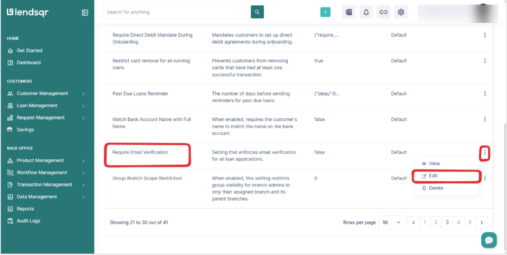Screen dimensions: 507x255
Task: Expand the Data Management chevron
Action: point(83,197)
